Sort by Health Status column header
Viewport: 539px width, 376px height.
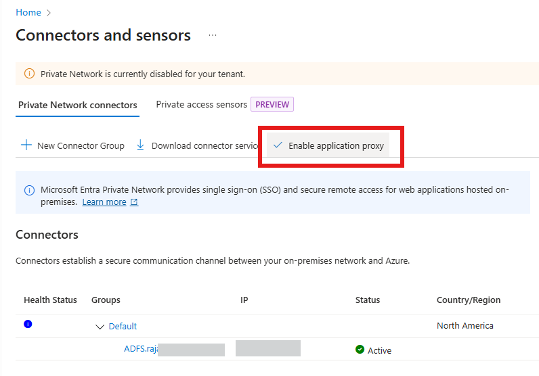(50, 300)
